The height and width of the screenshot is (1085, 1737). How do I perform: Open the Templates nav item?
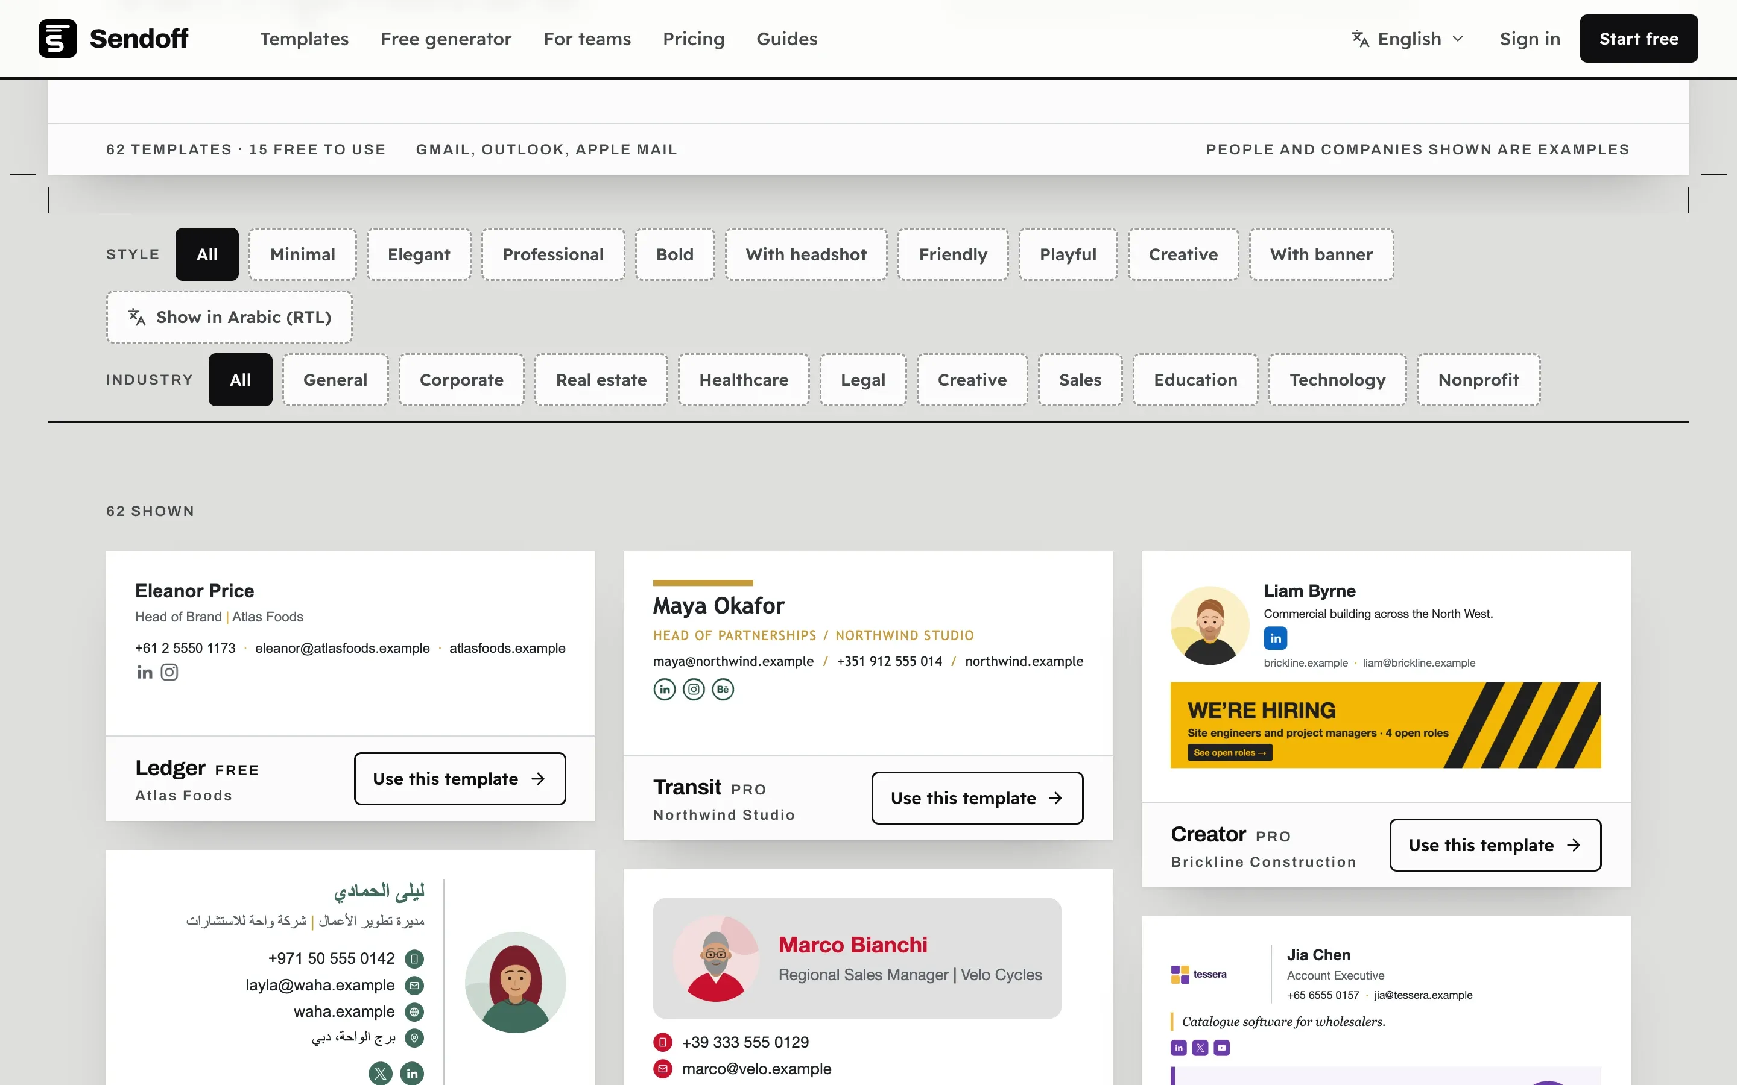[x=305, y=39]
